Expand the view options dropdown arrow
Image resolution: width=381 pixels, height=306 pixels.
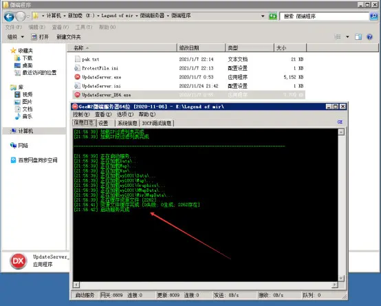pyautogui.click(x=347, y=37)
